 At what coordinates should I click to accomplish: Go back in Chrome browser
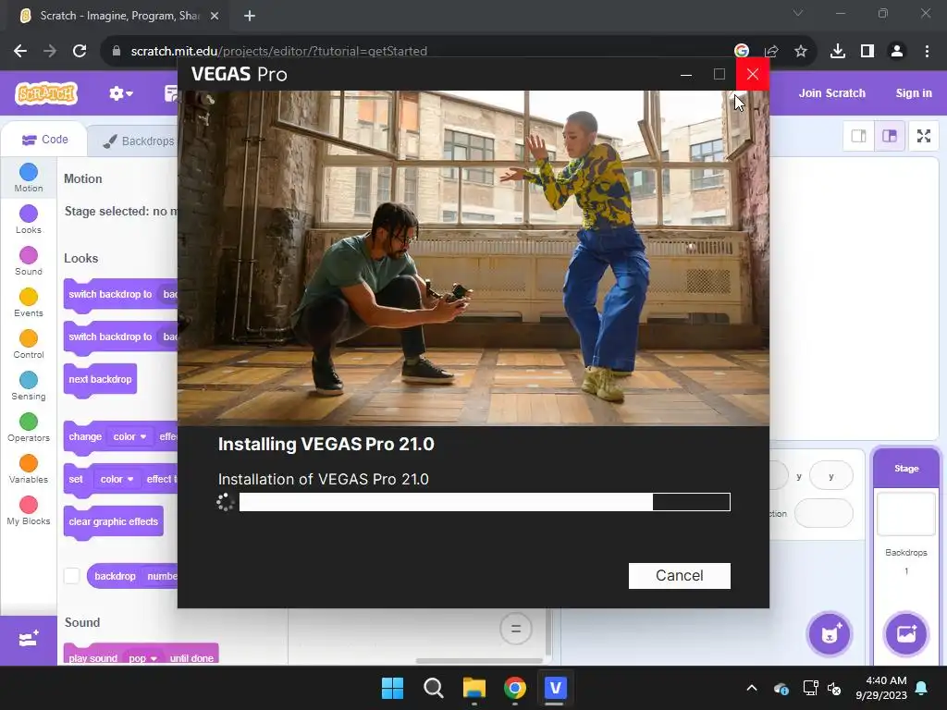20,51
